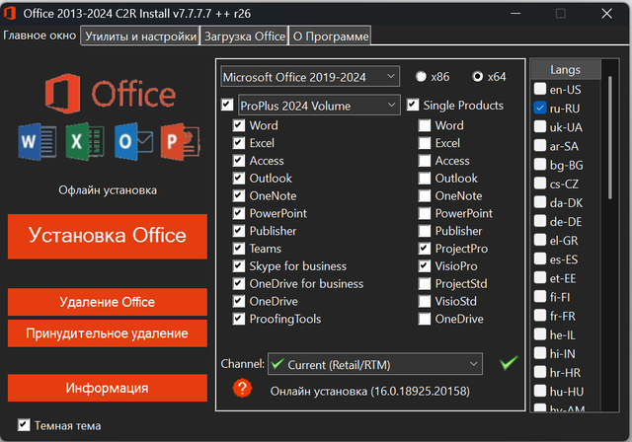Click the Установка Office button
Viewport: 632px width, 442px height.
point(108,237)
